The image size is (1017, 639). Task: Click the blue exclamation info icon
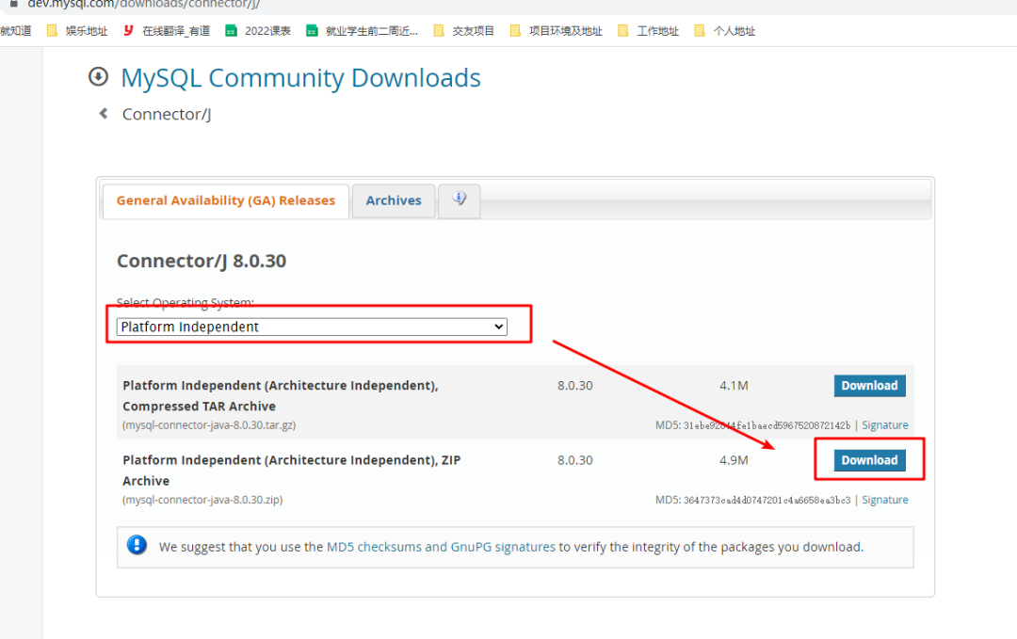pos(137,545)
